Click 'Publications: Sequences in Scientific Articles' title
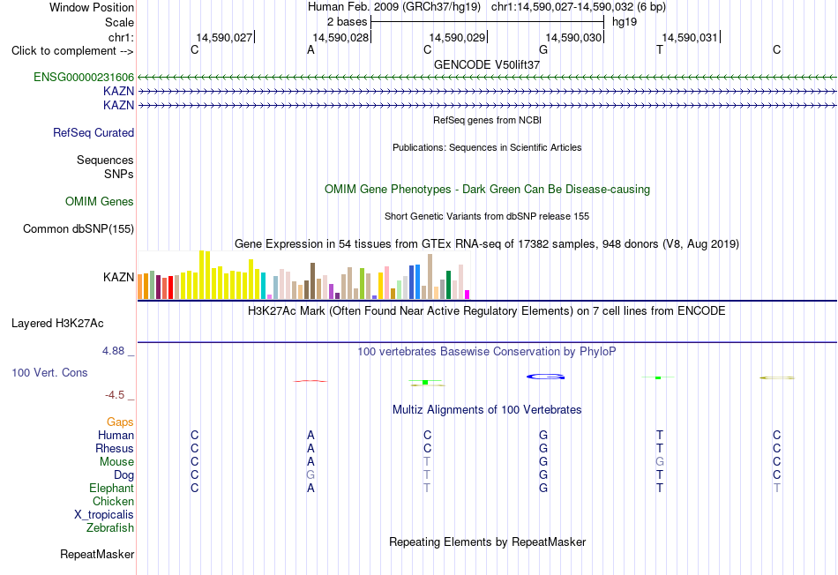Screen dimensions: 838x575 point(487,147)
